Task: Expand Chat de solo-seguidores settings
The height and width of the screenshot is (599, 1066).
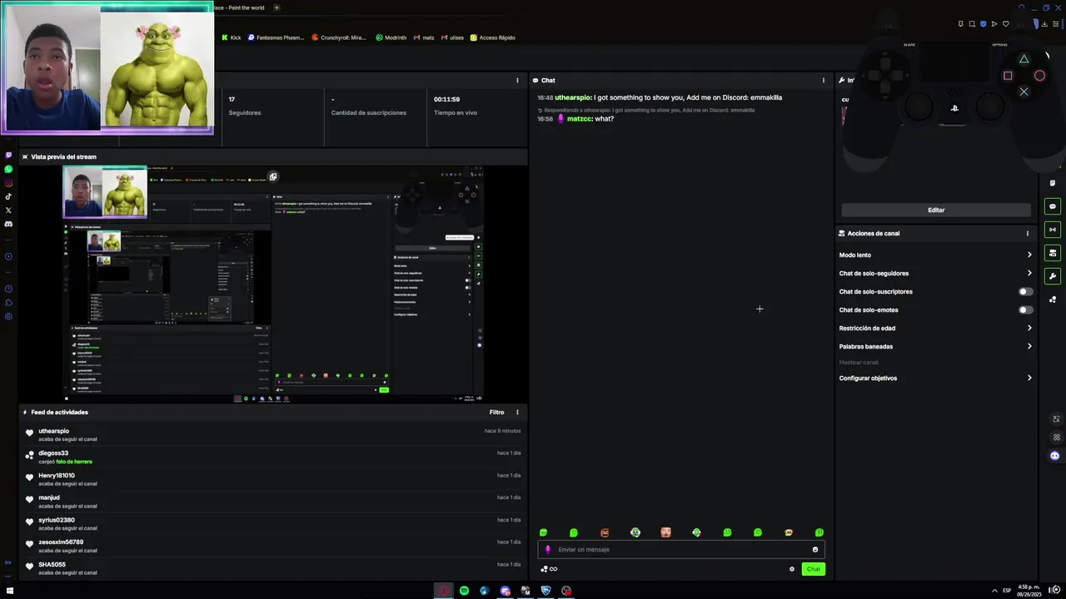Action: [x=935, y=274]
